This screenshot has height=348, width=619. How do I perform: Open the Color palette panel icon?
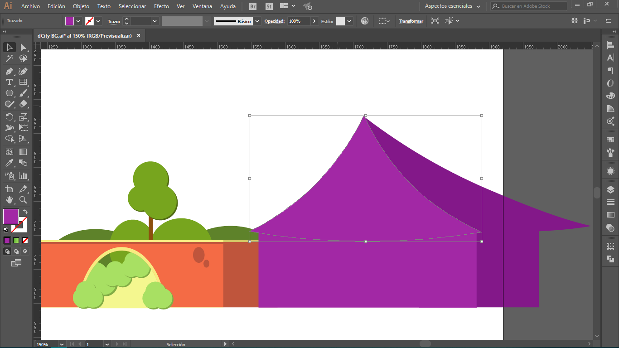[610, 96]
